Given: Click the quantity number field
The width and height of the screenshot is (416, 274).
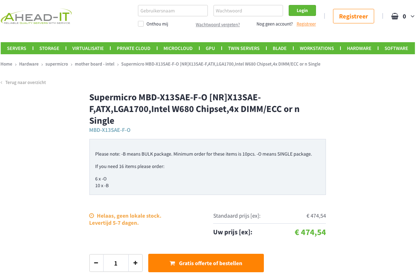Looking at the screenshot, I should 116,263.
